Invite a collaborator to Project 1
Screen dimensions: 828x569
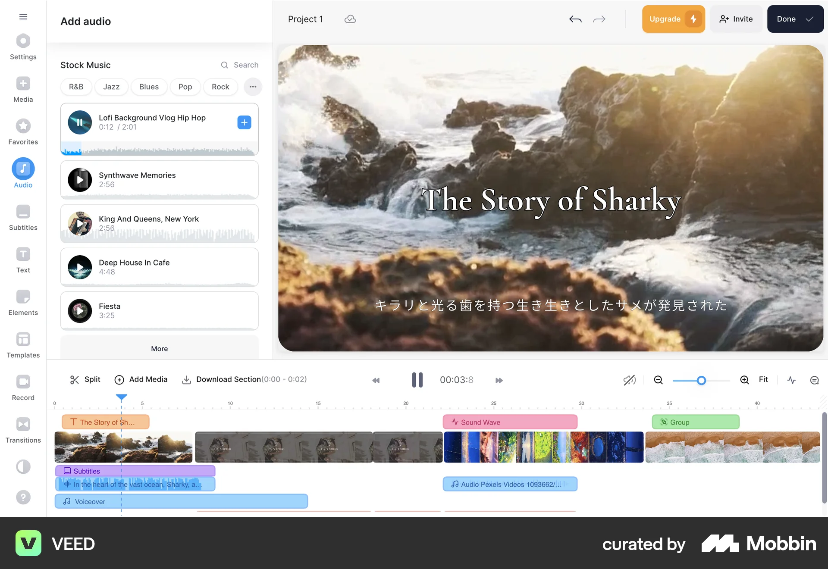pyautogui.click(x=736, y=19)
